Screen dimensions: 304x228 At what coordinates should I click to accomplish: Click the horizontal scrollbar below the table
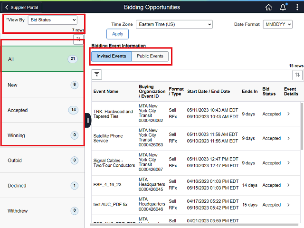[194, 225]
